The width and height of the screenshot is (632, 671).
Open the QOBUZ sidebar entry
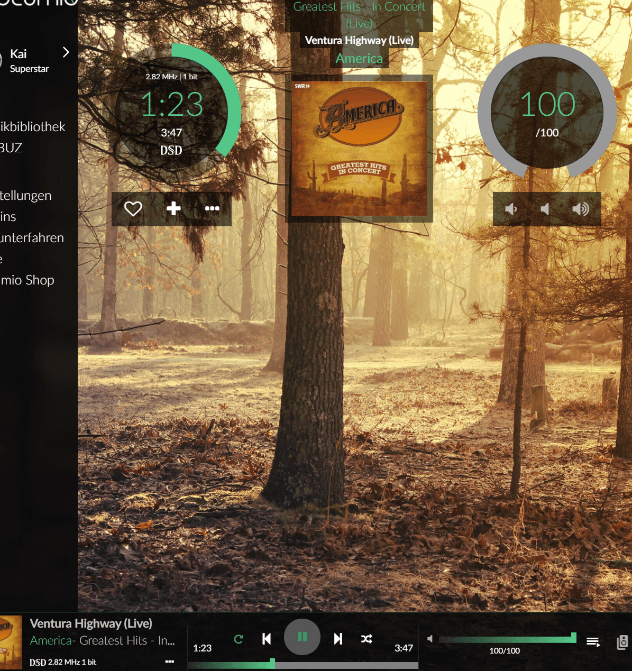pos(11,148)
